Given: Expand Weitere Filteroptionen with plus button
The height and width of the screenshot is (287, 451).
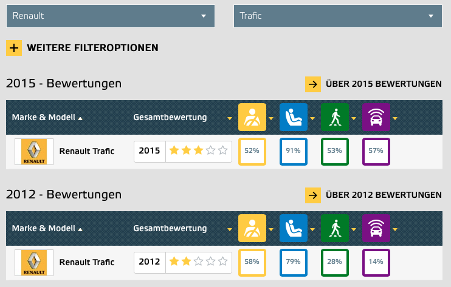Looking at the screenshot, I should pos(14,48).
